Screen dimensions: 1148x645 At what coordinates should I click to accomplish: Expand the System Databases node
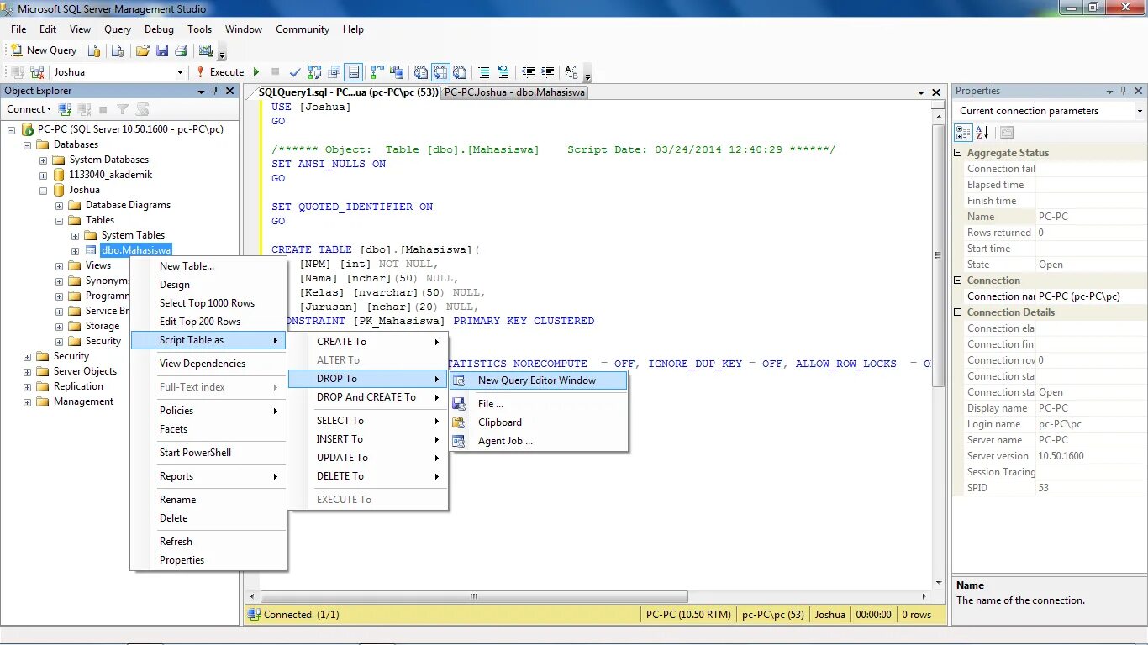44,160
